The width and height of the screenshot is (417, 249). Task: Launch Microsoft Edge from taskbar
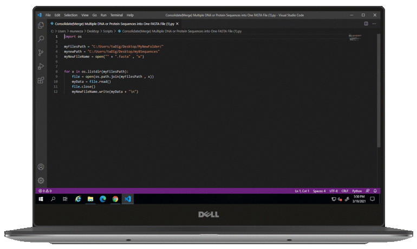coord(103,199)
